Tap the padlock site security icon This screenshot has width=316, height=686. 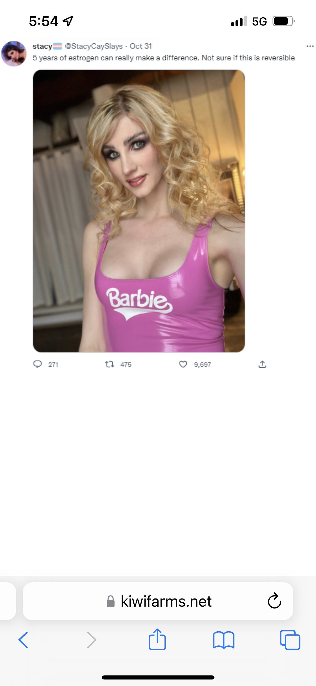coord(110,601)
